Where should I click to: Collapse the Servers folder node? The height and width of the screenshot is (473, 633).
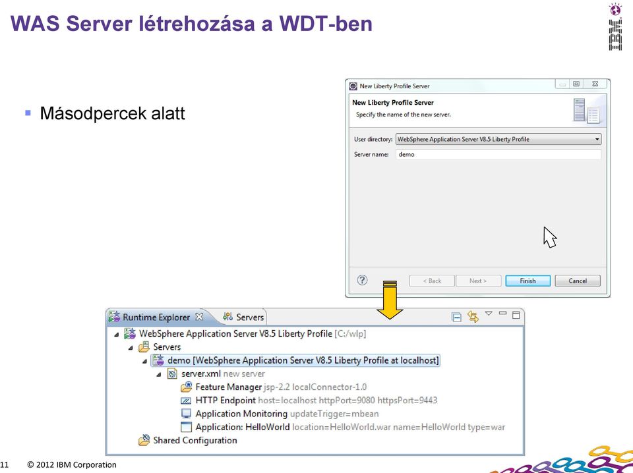point(131,348)
